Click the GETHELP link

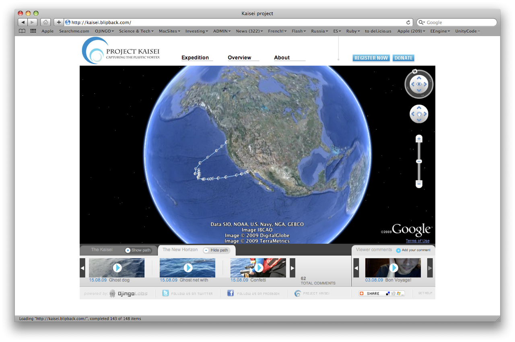pos(425,293)
